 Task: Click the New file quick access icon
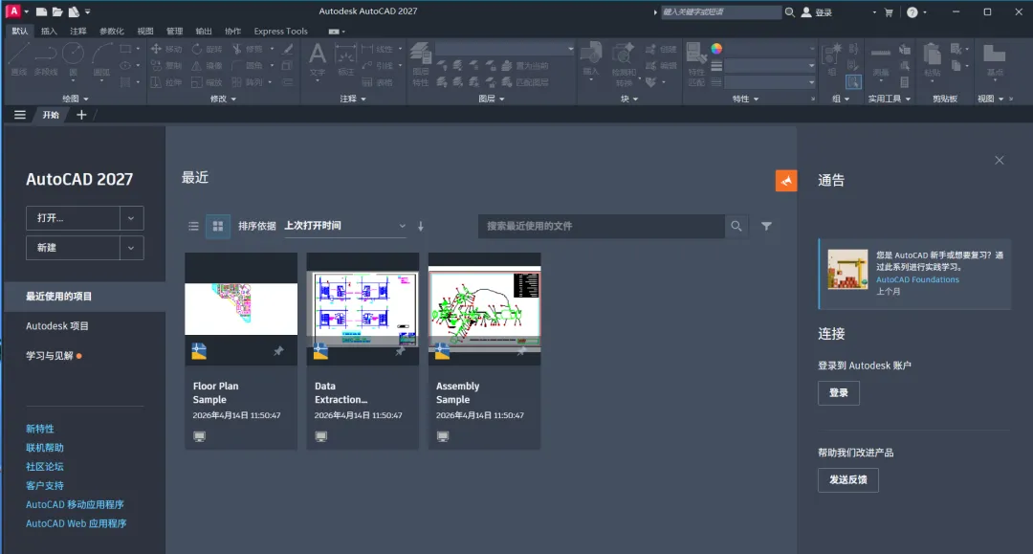point(41,11)
